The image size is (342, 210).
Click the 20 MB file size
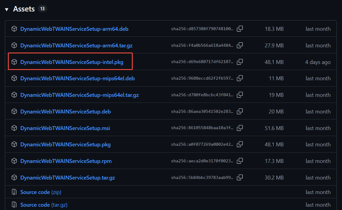tap(276, 112)
